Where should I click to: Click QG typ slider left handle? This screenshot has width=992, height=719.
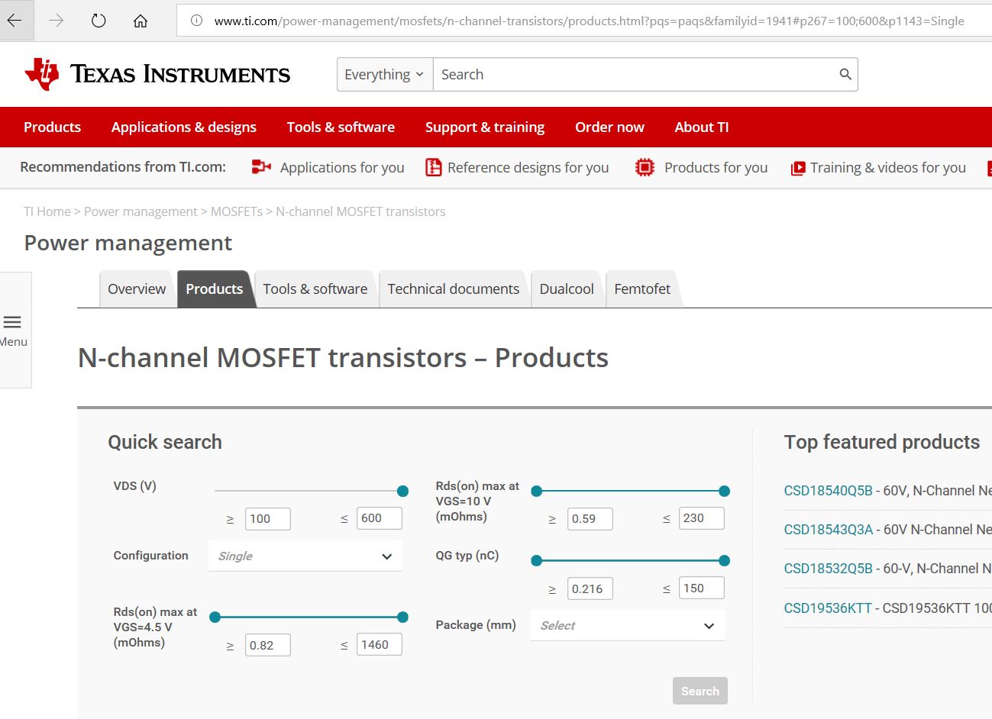pos(537,561)
